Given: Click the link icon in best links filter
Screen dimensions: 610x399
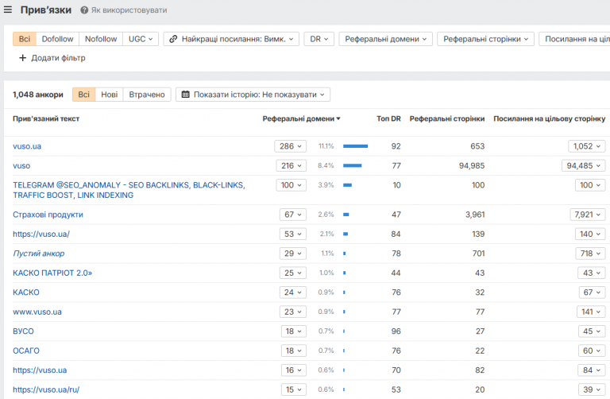Looking at the screenshot, I should [173, 39].
